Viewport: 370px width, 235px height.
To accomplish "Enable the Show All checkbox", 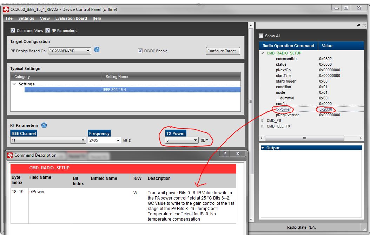I will [x=261, y=36].
